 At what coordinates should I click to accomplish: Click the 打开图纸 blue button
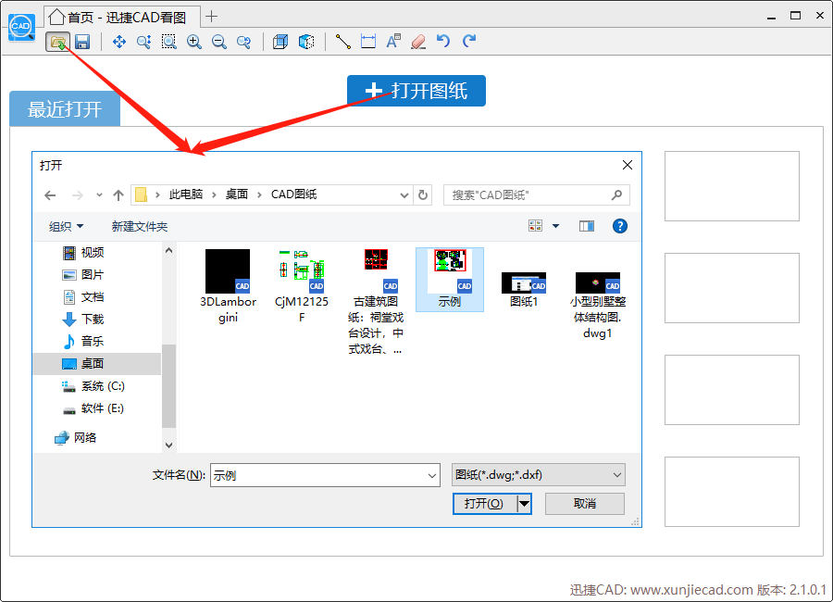click(416, 91)
